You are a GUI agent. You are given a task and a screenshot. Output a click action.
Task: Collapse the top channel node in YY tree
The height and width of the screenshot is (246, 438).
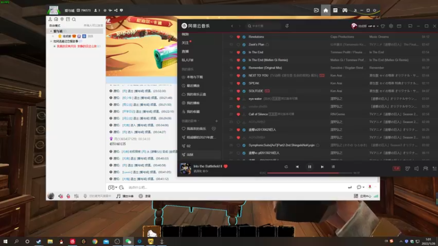51,31
